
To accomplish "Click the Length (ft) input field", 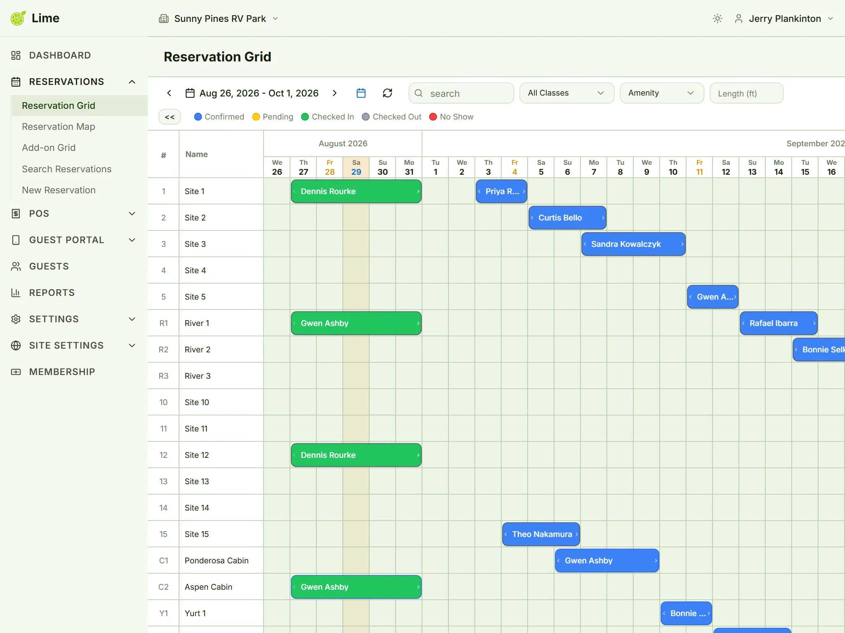I will coord(746,93).
